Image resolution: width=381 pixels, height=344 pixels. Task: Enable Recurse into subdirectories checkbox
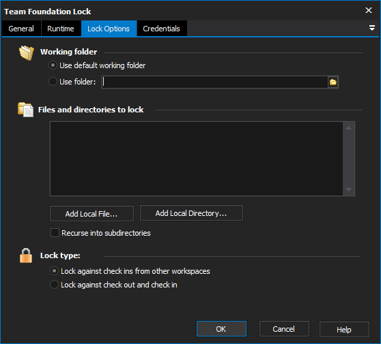click(x=55, y=233)
